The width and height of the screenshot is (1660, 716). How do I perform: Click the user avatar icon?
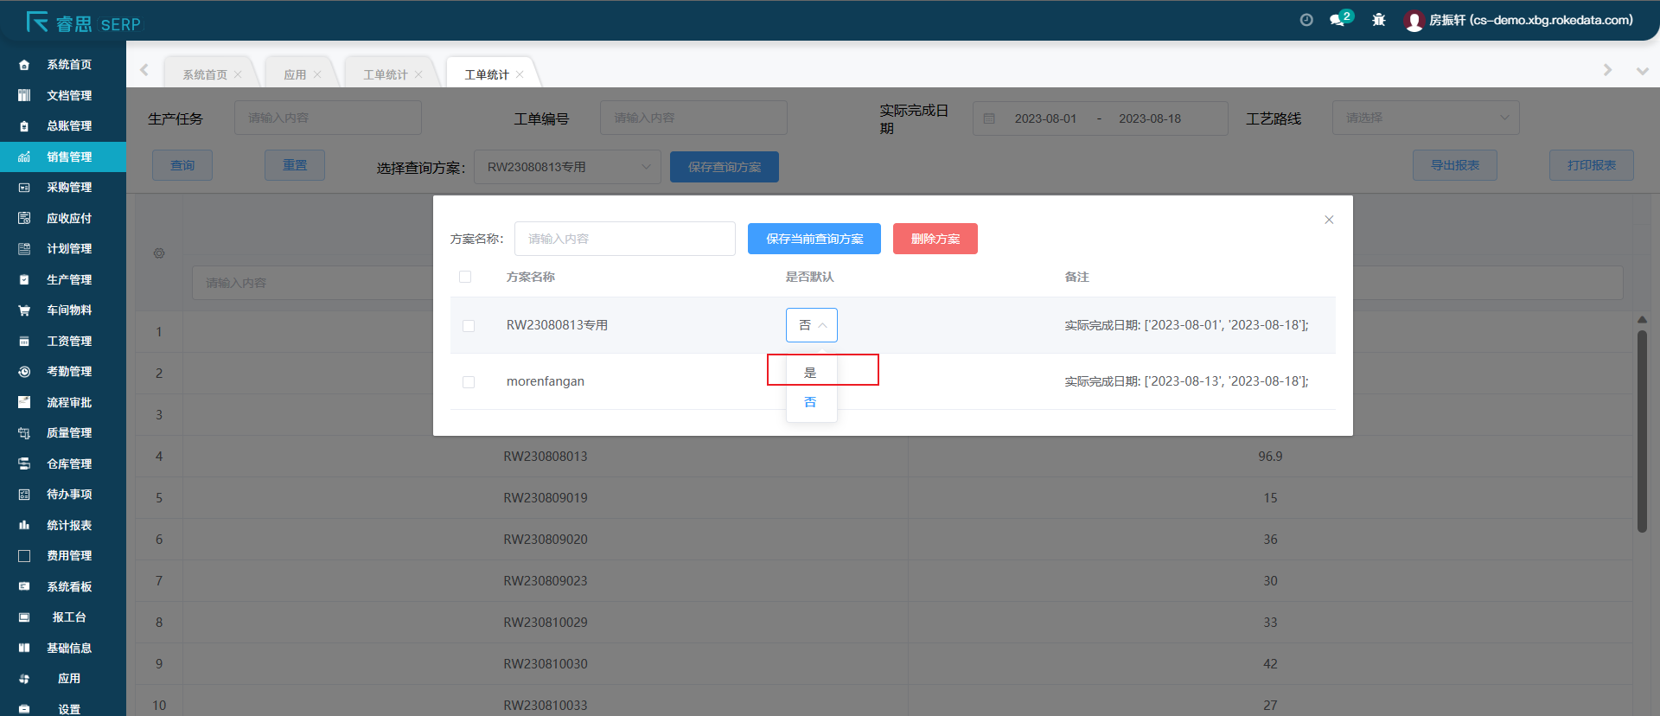click(1414, 21)
